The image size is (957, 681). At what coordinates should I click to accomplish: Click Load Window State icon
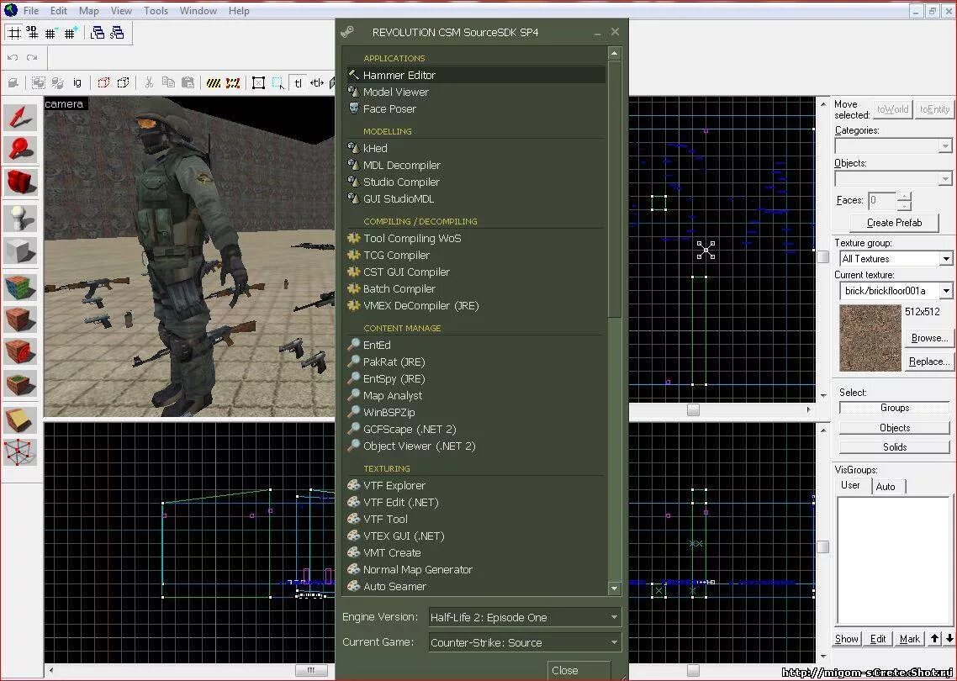[x=98, y=33]
